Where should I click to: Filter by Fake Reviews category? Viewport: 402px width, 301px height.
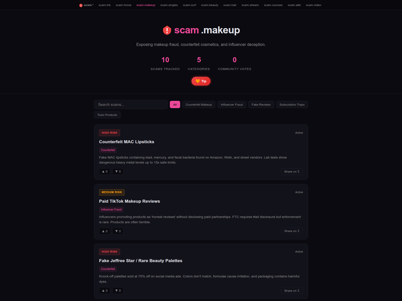coord(261,105)
